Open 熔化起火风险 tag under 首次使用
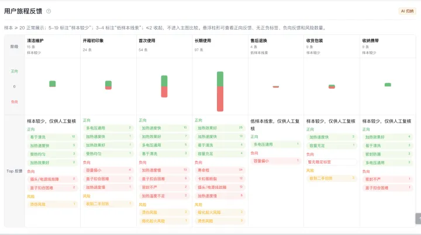Viewport: 421px width, 235px height. click(164, 221)
